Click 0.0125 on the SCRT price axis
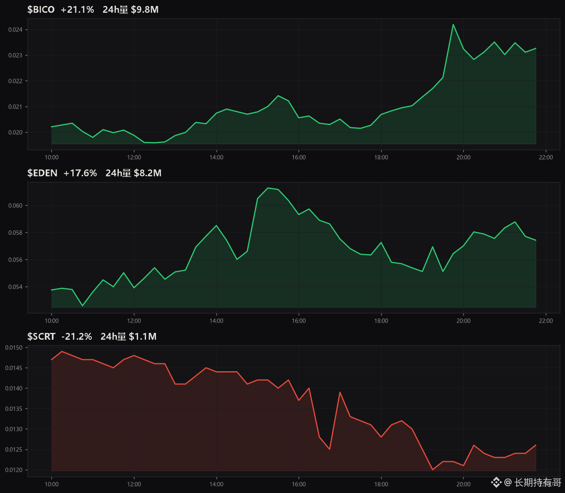 14,449
